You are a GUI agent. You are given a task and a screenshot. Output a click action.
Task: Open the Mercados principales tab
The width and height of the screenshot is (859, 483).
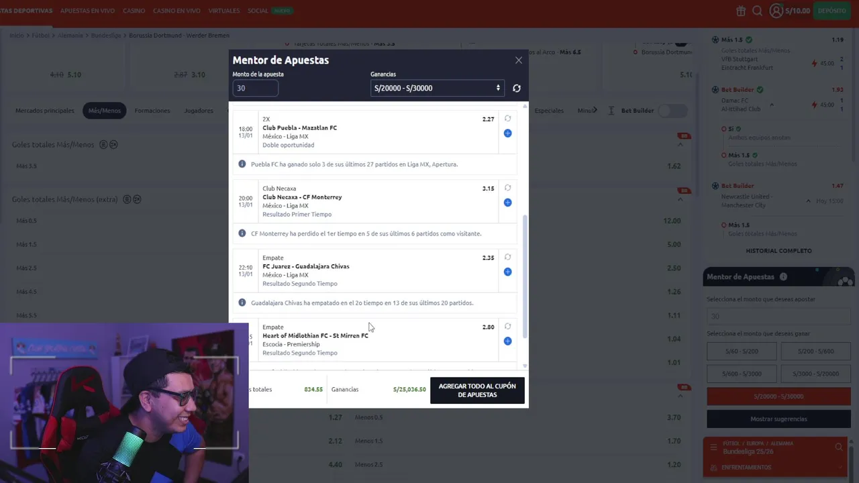point(45,111)
